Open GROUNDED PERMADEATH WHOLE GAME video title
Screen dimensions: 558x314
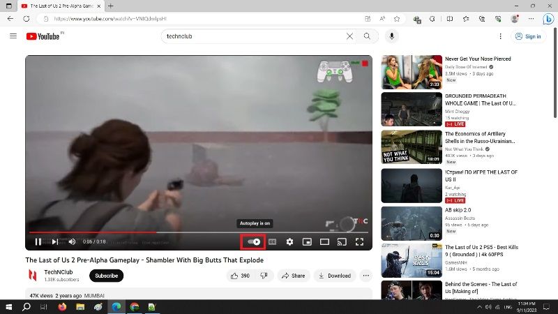click(480, 100)
